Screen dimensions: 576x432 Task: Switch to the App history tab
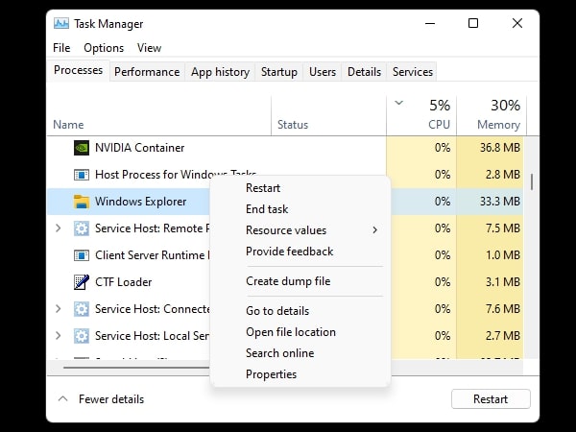[x=220, y=72]
